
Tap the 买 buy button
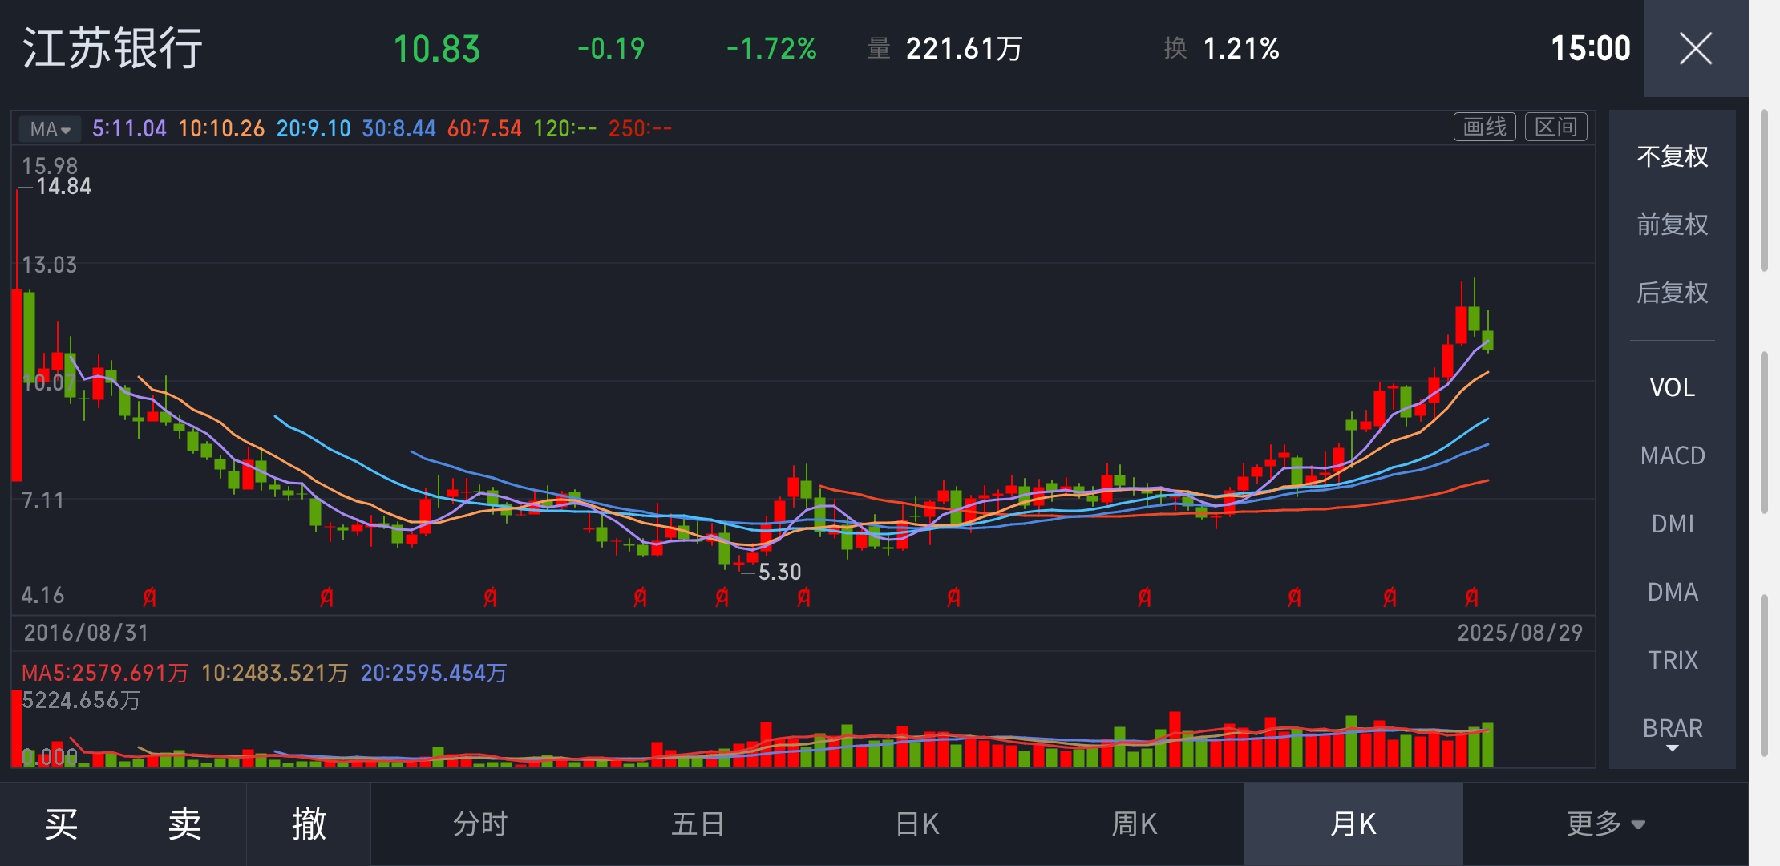pyautogui.click(x=62, y=824)
